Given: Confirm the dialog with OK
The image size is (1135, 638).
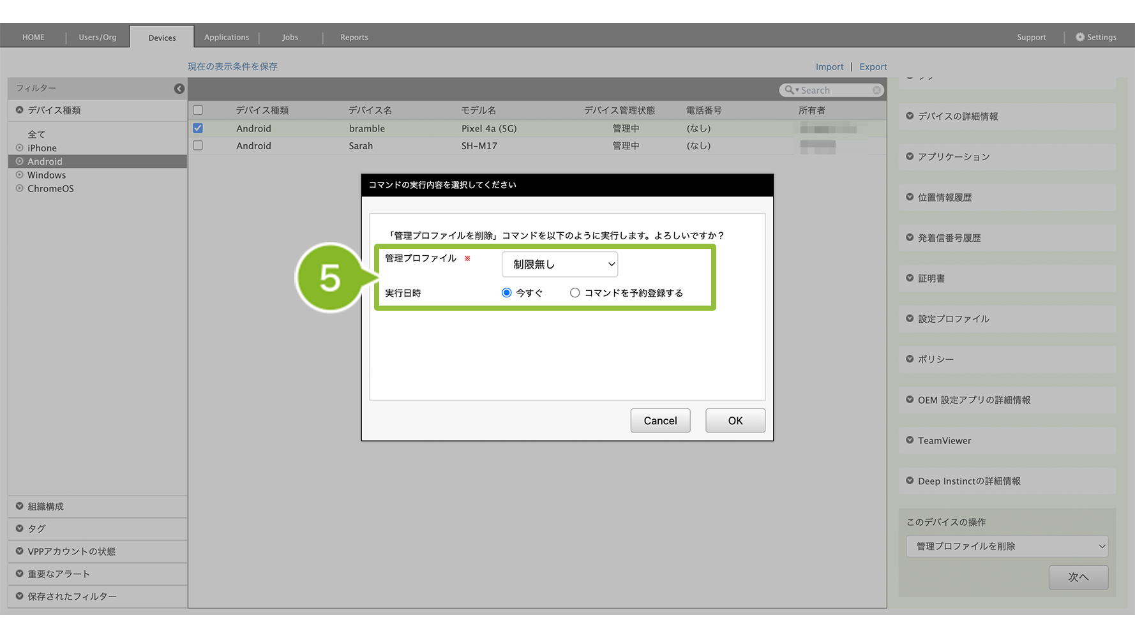Looking at the screenshot, I should (x=735, y=420).
